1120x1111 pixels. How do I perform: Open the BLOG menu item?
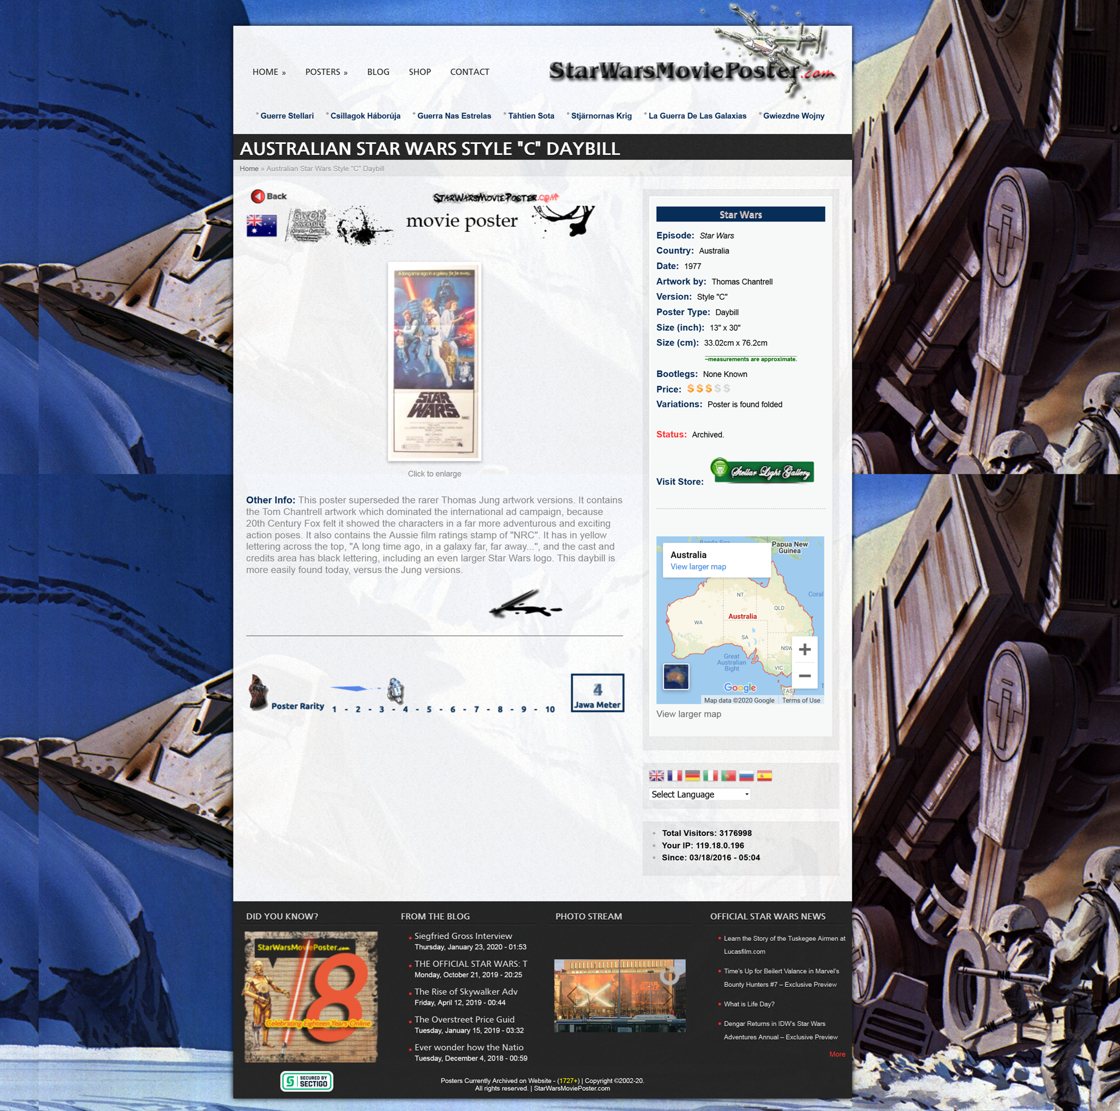[x=378, y=72]
